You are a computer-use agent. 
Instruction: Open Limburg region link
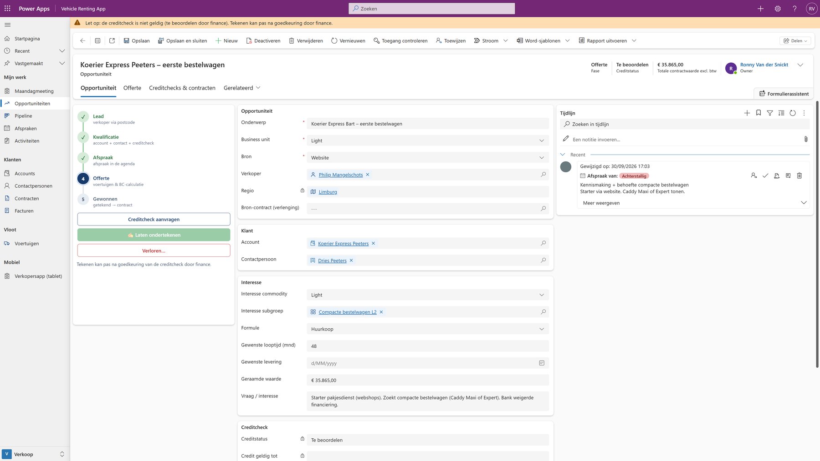pyautogui.click(x=328, y=192)
